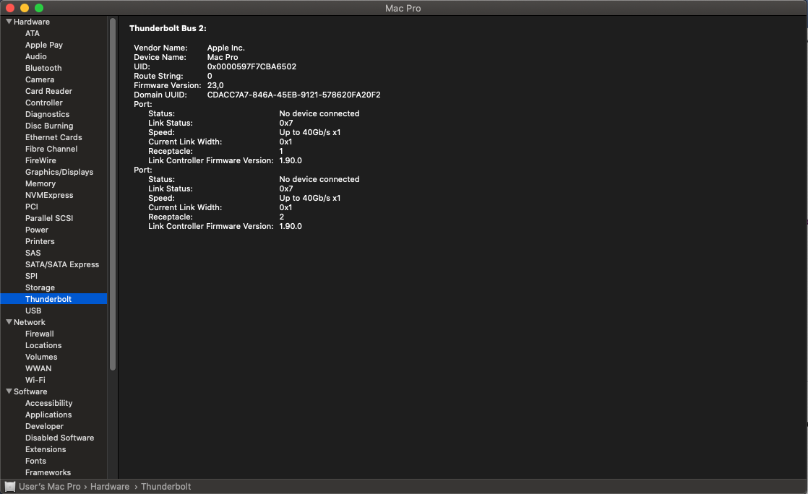Viewport: 808px width, 494px height.
Task: Click the Receptacle value 2
Action: pos(281,217)
